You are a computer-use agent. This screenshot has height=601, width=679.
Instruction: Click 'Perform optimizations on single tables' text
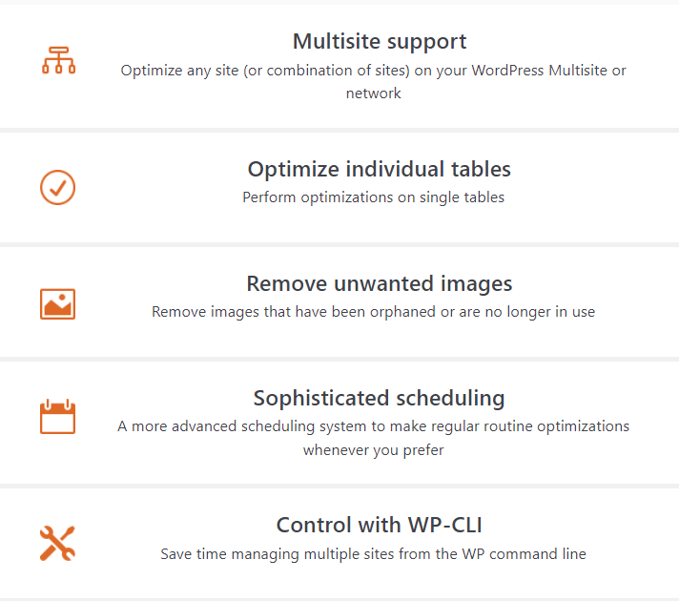[x=373, y=197]
